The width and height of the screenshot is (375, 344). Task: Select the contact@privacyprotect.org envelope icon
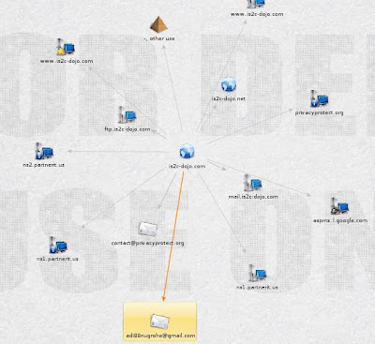pyautogui.click(x=148, y=229)
